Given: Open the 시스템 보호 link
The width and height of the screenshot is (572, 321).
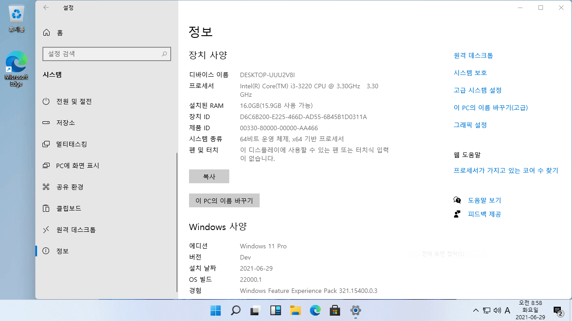Looking at the screenshot, I should 470,73.
